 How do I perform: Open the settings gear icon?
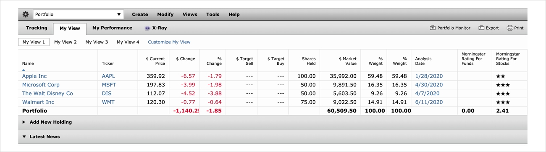26,14
